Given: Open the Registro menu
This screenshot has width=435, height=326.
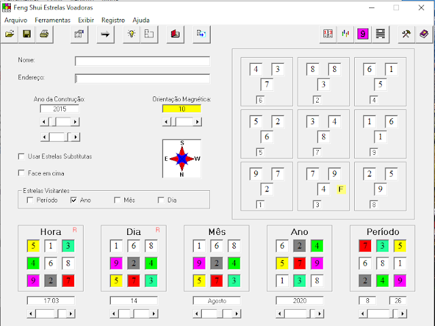Looking at the screenshot, I should [114, 20].
